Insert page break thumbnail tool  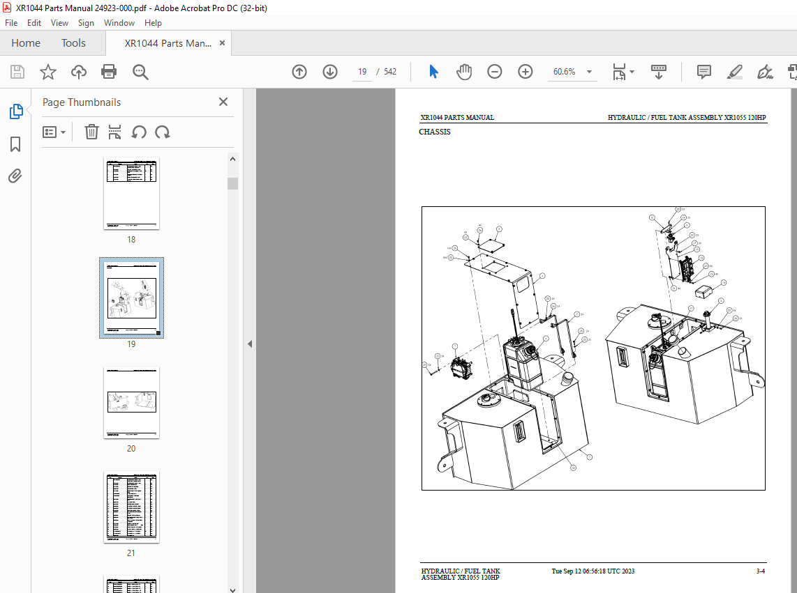115,132
